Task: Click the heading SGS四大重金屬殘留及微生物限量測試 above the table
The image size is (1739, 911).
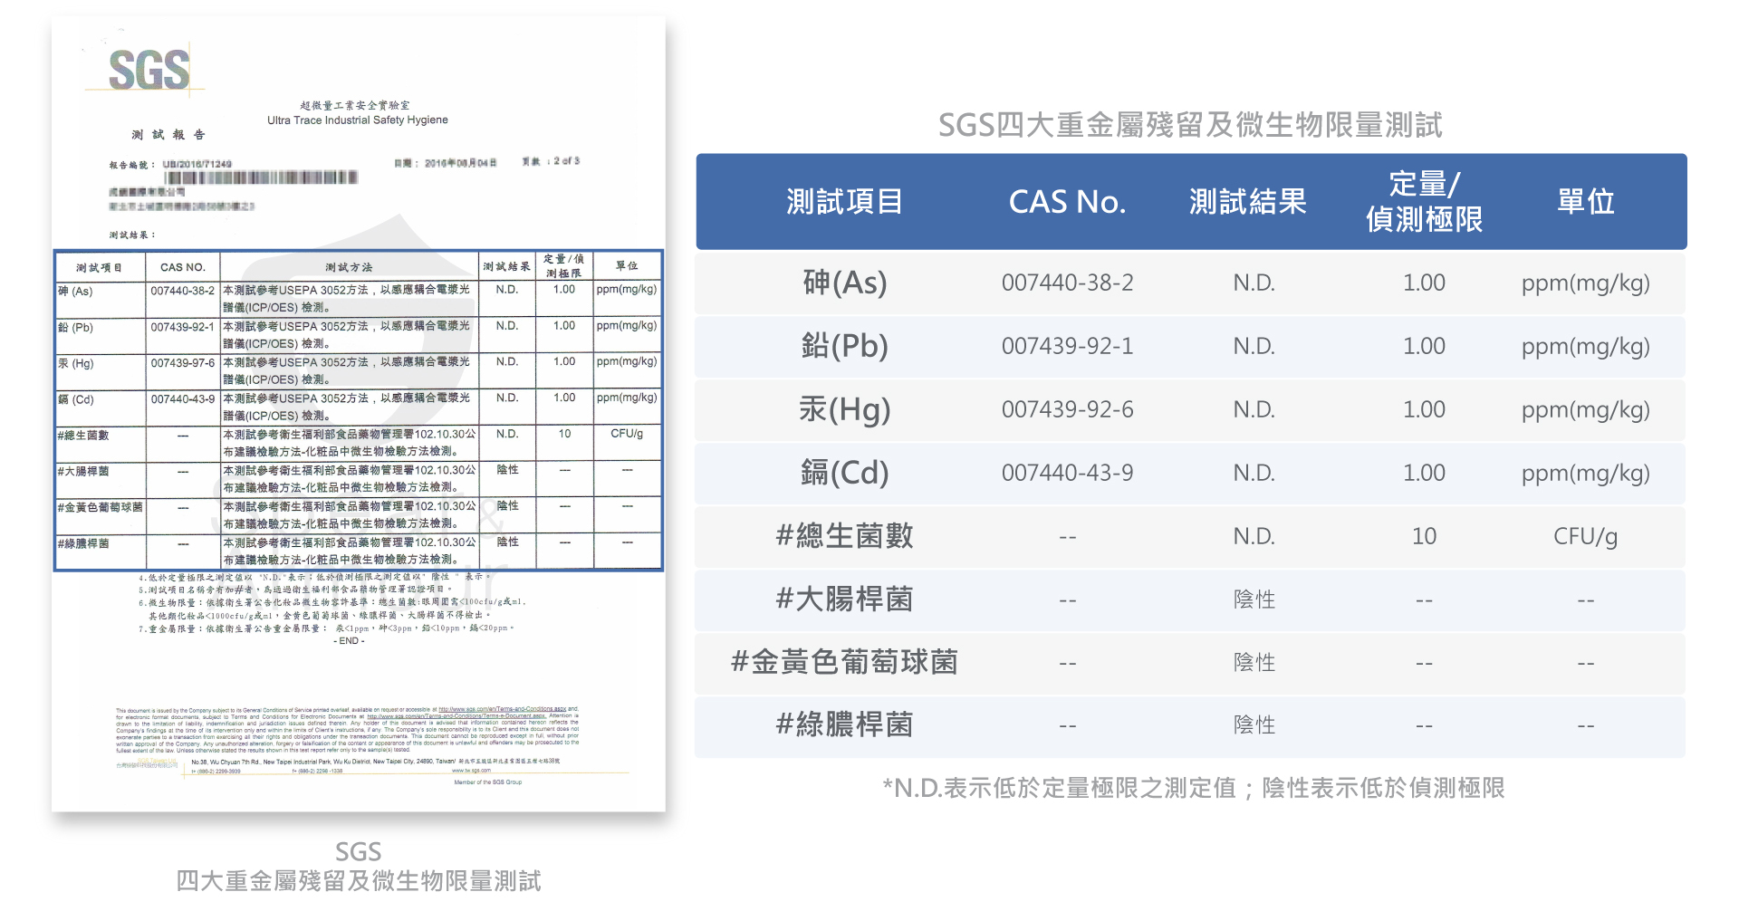Action: coord(1190,125)
